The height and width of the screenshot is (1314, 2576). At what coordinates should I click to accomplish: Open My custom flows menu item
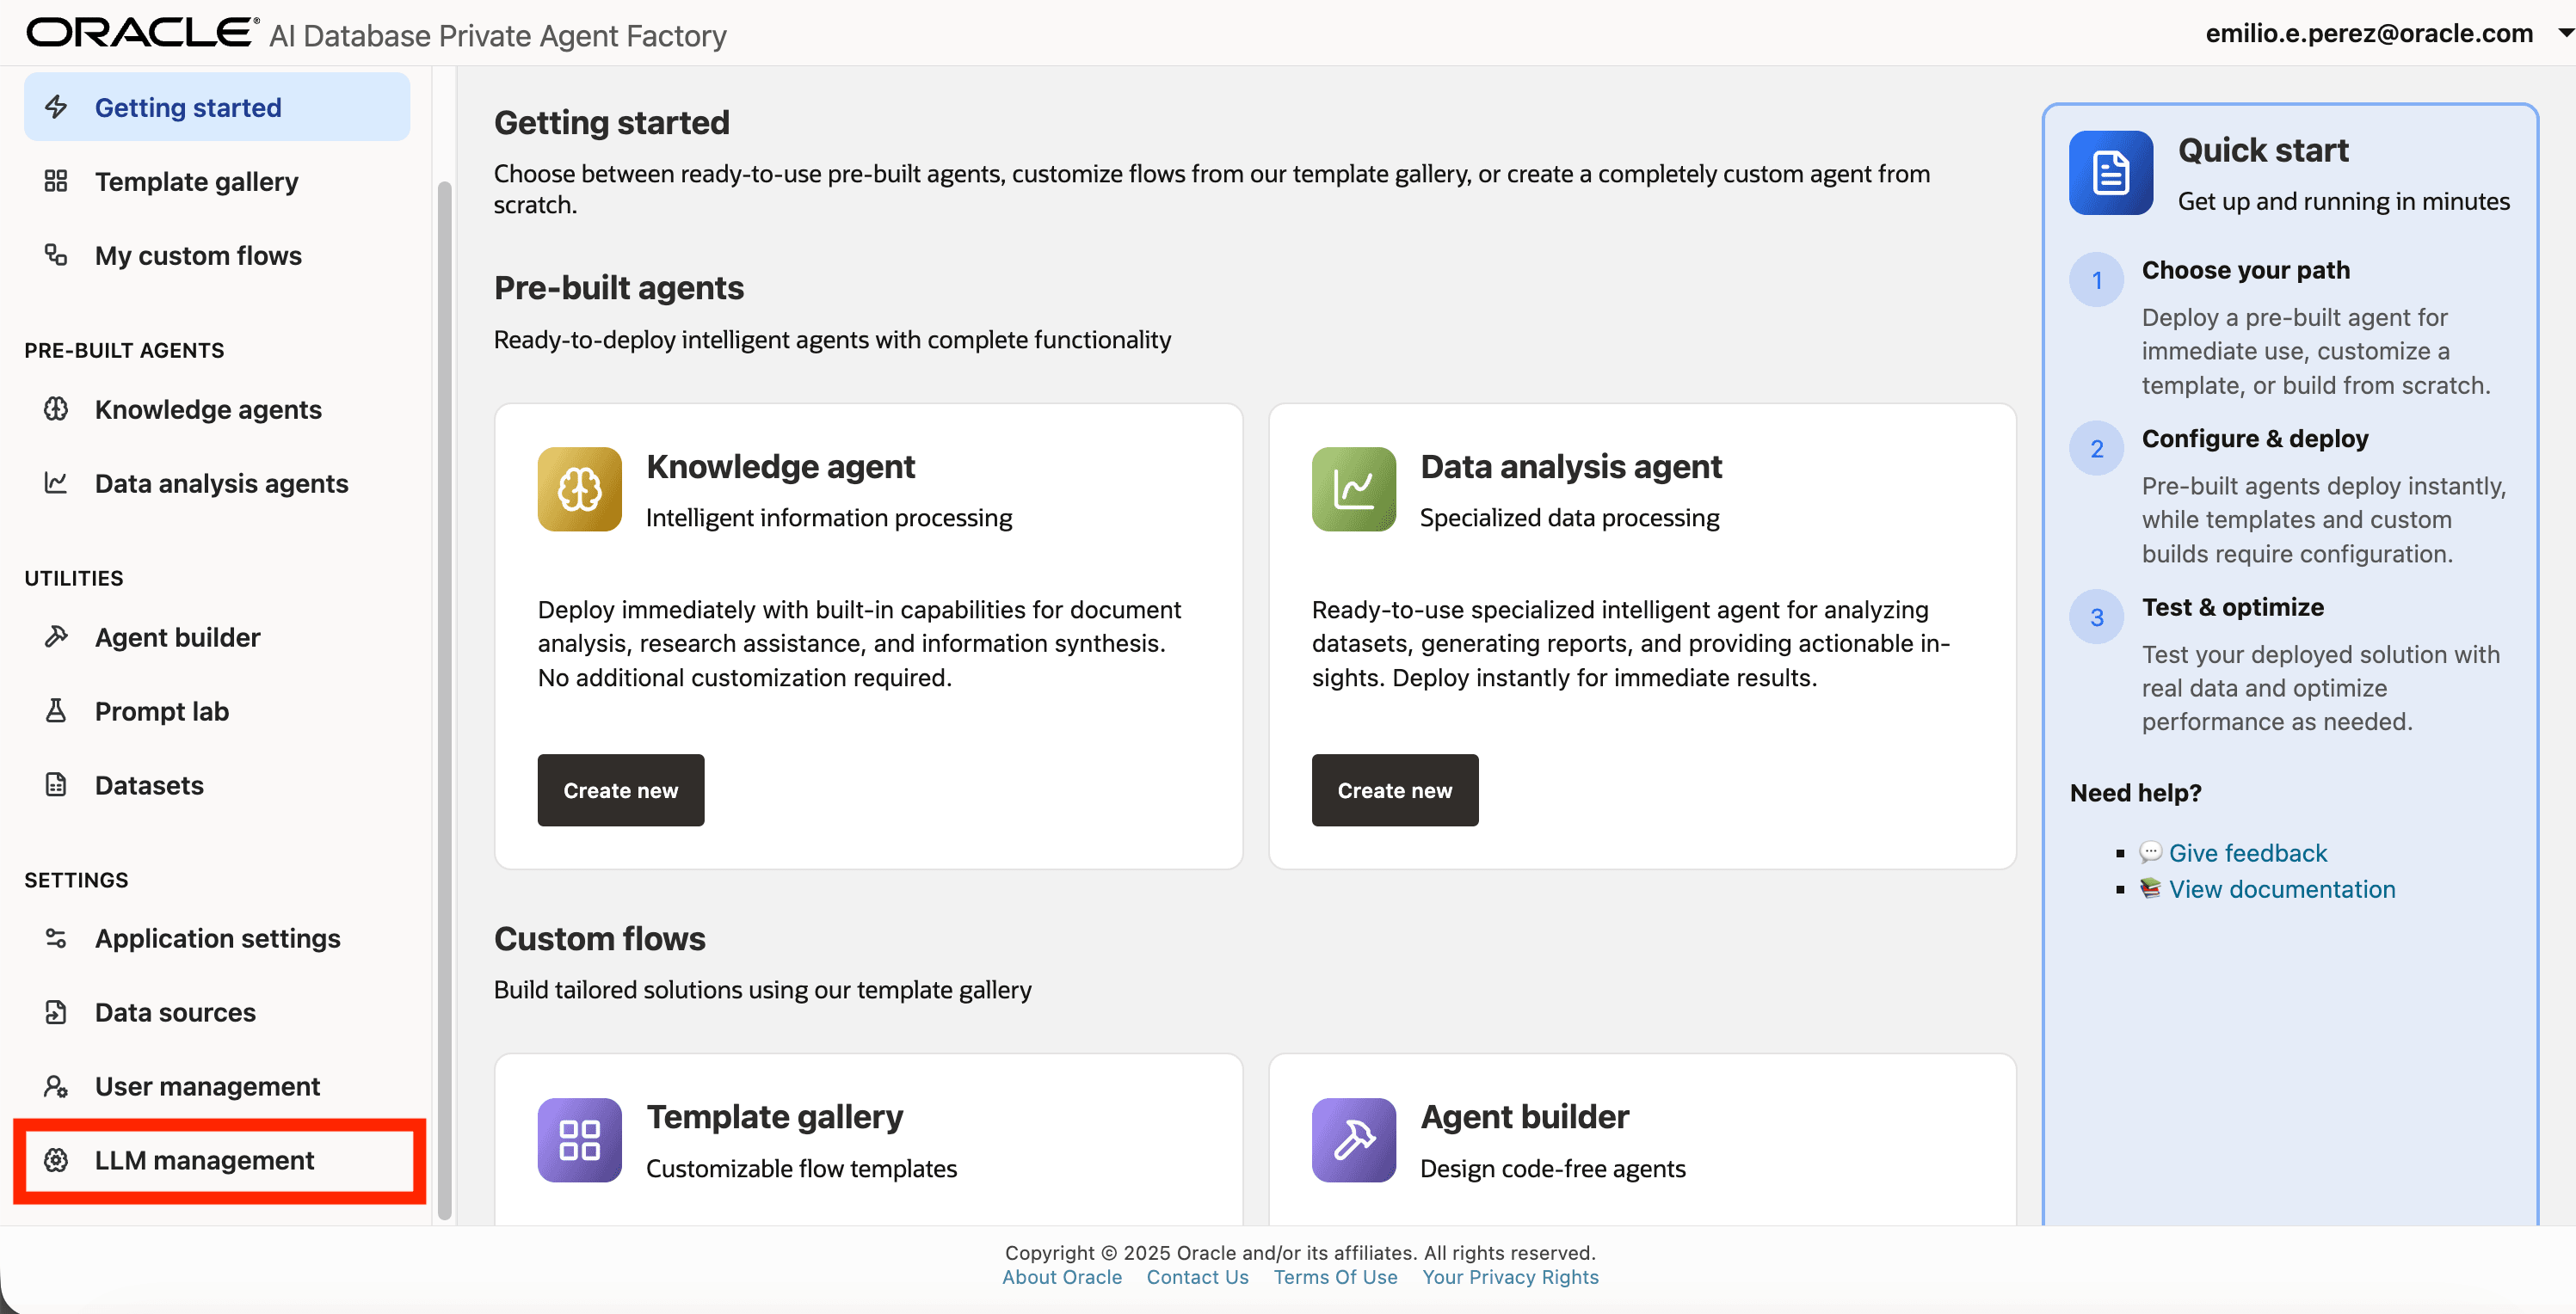(198, 255)
